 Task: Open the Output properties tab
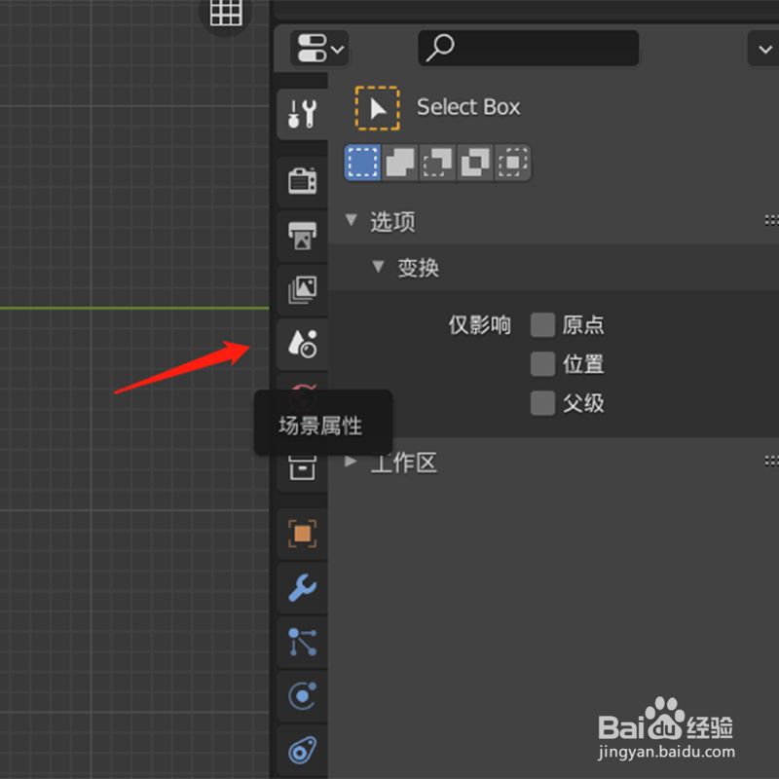coord(303,236)
